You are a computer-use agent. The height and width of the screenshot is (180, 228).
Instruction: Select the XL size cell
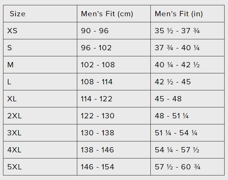[x=12, y=99]
